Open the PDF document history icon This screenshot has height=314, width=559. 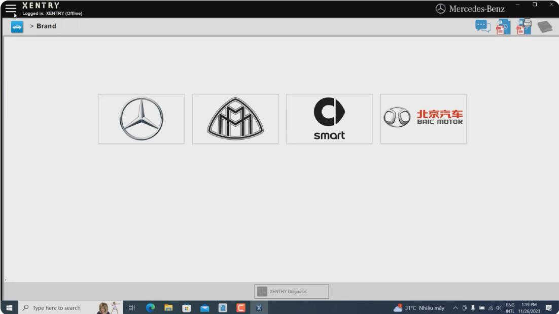[503, 27]
